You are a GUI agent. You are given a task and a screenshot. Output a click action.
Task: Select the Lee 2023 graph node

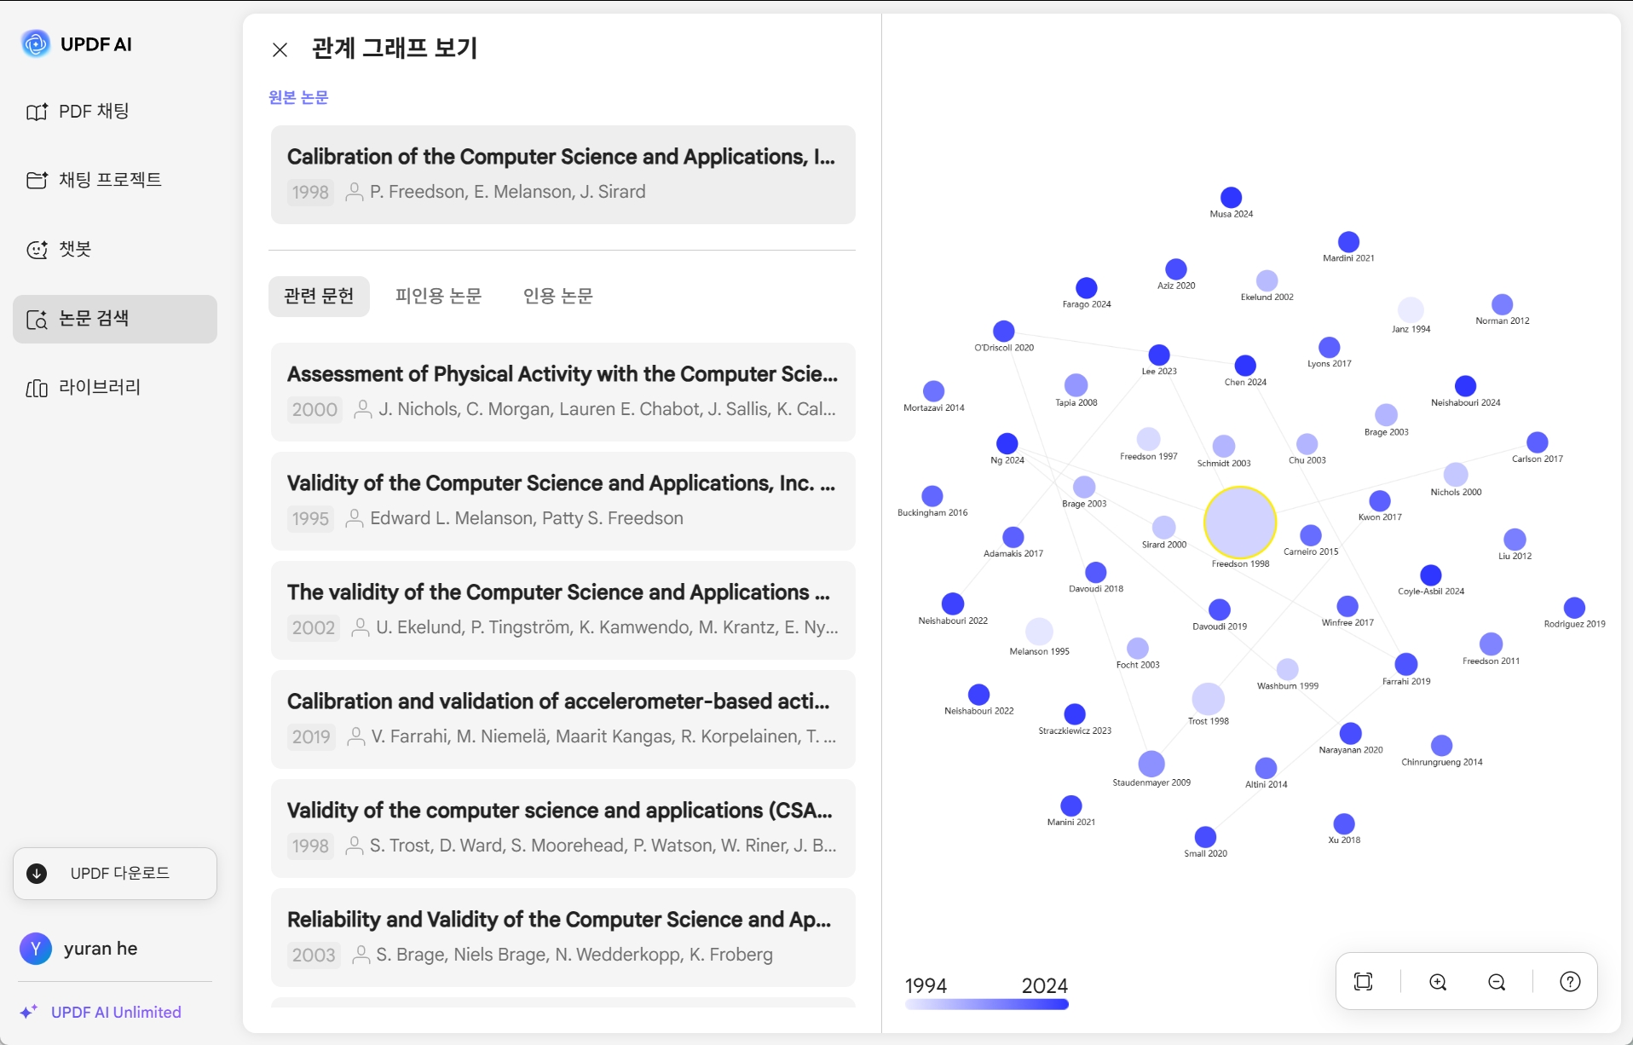click(1159, 355)
